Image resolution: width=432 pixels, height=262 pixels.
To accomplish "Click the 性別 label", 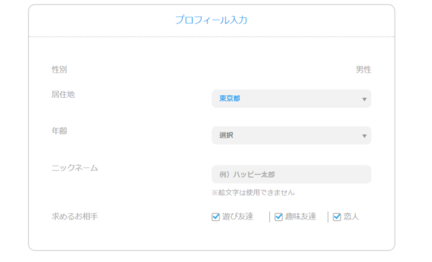I will click(x=59, y=69).
